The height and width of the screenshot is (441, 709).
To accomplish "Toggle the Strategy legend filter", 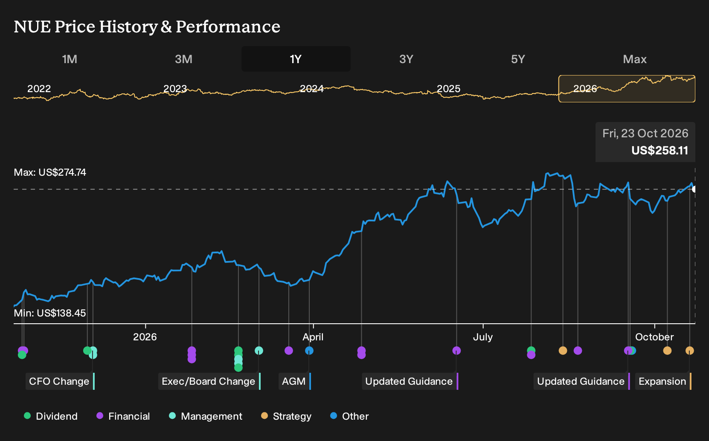I will point(286,416).
